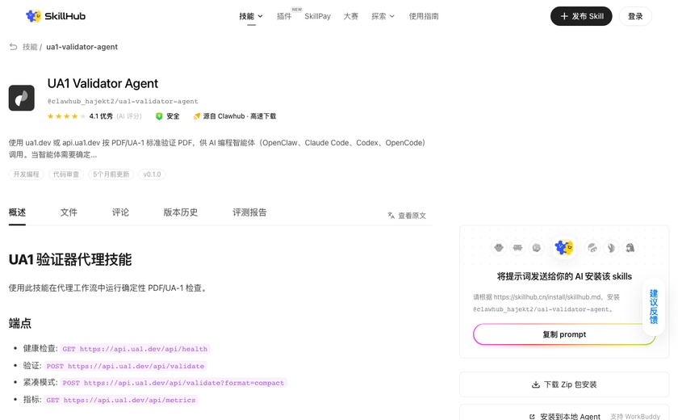Click the translate icon next to 查看原文
The image size is (678, 420).
(391, 216)
